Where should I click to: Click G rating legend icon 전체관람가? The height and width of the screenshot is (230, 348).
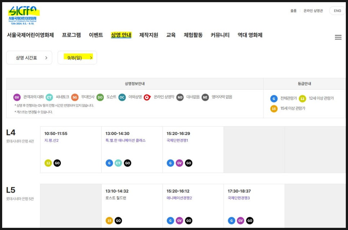[x=274, y=99]
